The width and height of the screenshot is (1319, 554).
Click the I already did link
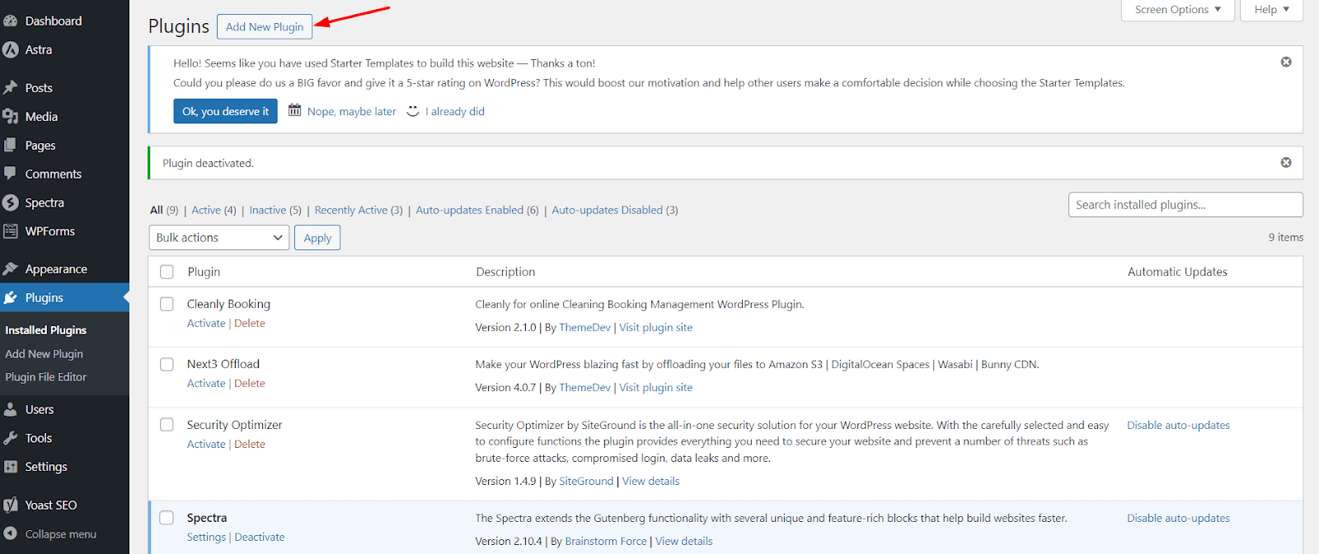coord(455,111)
